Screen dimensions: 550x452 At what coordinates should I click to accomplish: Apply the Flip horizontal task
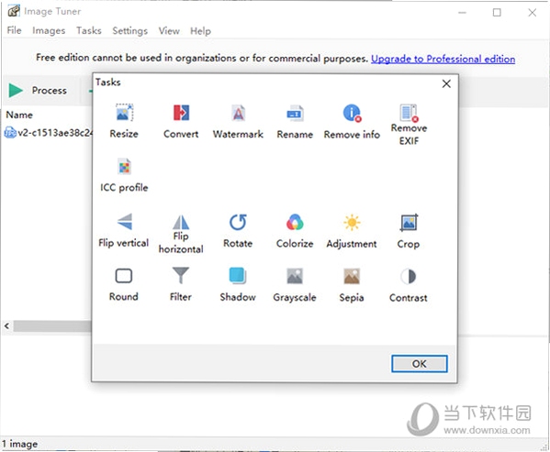tap(181, 234)
